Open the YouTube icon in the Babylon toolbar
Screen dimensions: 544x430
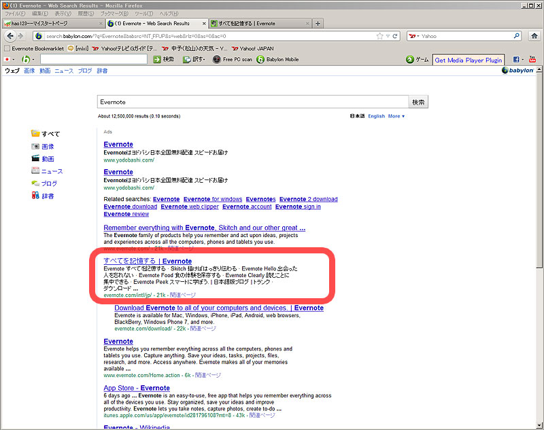pyautogui.click(x=532, y=60)
